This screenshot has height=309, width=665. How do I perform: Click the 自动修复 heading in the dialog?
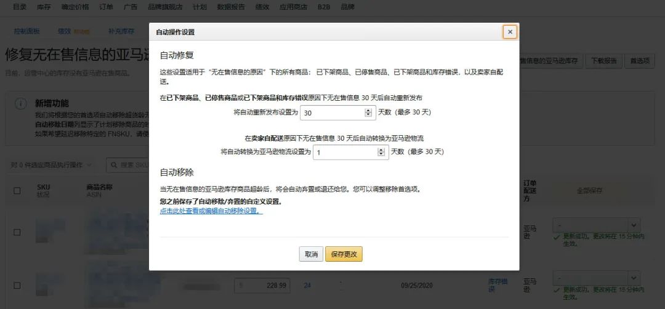click(x=177, y=55)
